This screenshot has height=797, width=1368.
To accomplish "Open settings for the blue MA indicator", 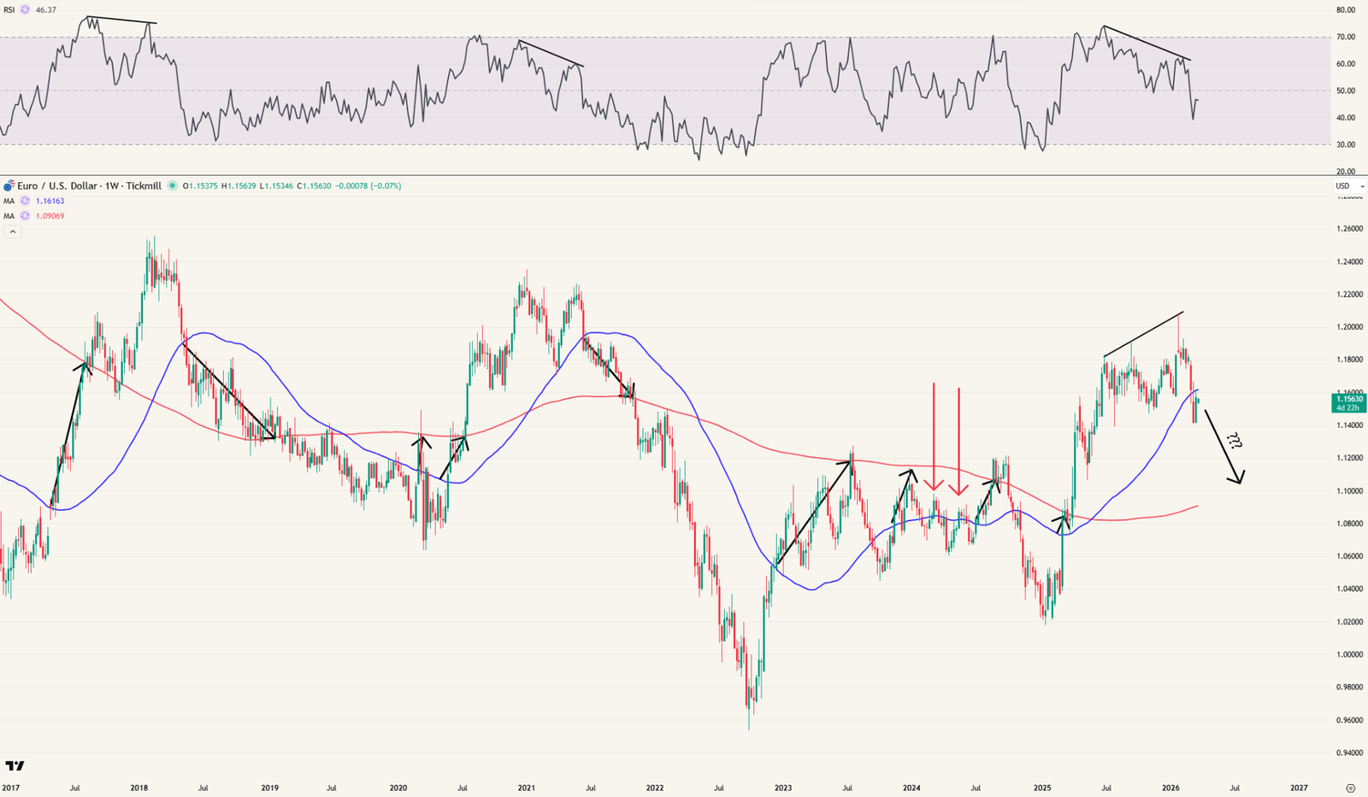I will (26, 201).
